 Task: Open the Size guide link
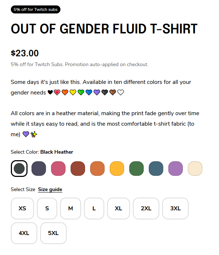point(50,190)
